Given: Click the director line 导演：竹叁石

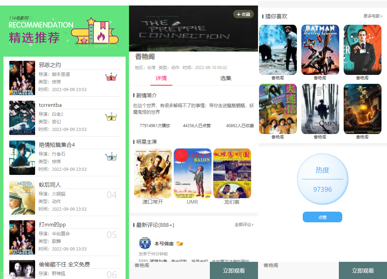Looking at the screenshot, I should (52, 154).
